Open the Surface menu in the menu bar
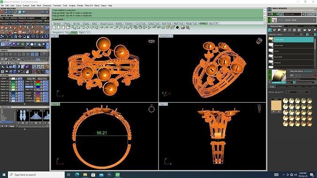The width and height of the screenshot is (317, 178). (26, 6)
